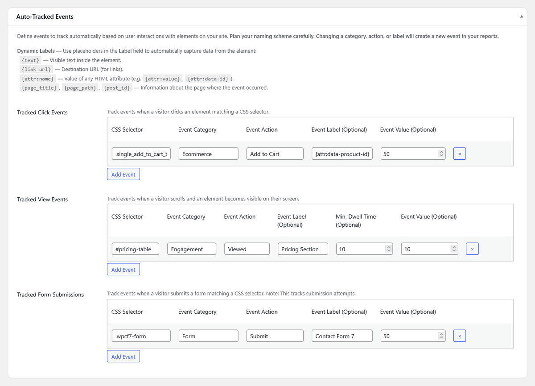Remove the Engagement view event row
The height and width of the screenshot is (386, 535).
click(472, 249)
